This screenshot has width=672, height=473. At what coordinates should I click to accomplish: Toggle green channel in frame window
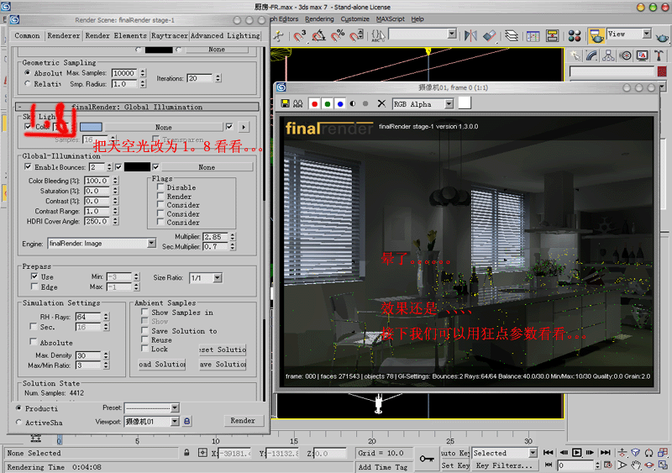click(x=328, y=104)
